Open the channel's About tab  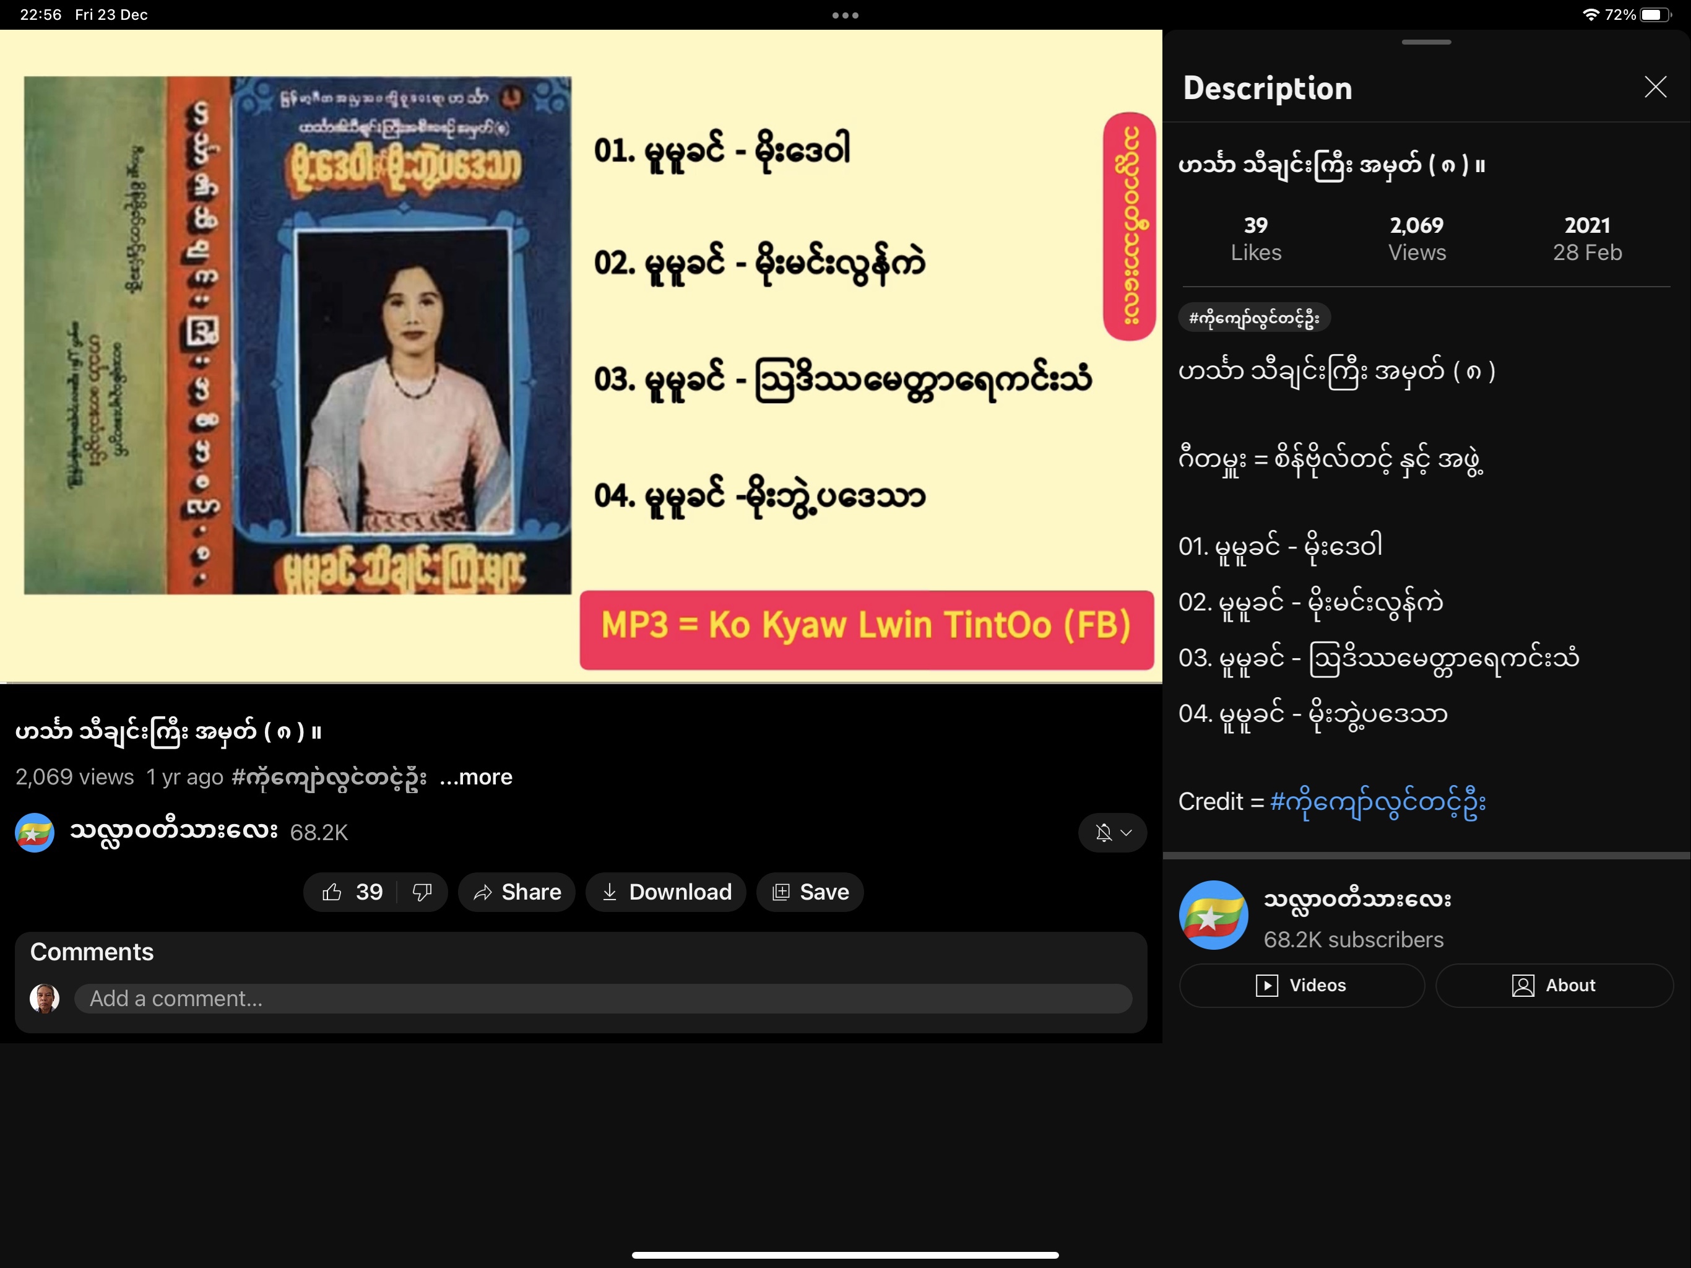1554,985
